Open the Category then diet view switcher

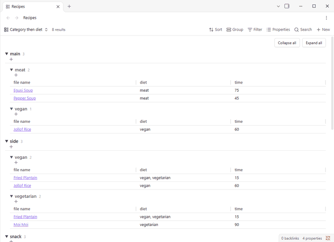point(26,29)
